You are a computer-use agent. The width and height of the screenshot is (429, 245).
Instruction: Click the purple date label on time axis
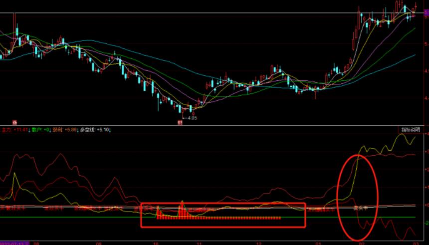coord(14,243)
